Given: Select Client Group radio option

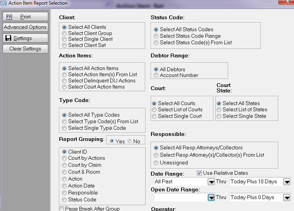Looking at the screenshot, I should [x=64, y=33].
